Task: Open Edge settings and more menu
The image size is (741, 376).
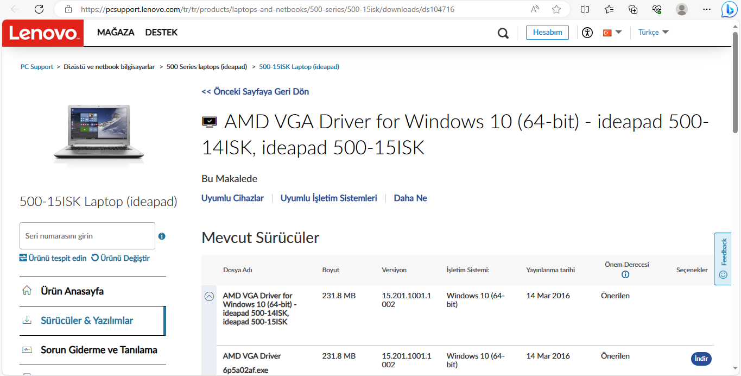Action: (x=706, y=9)
